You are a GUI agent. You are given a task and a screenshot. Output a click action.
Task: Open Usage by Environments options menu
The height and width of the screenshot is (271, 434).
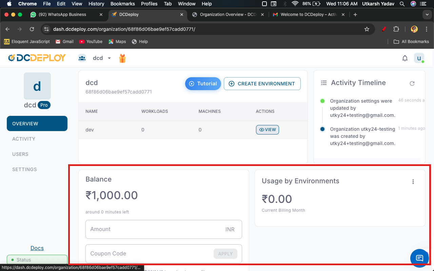click(413, 182)
